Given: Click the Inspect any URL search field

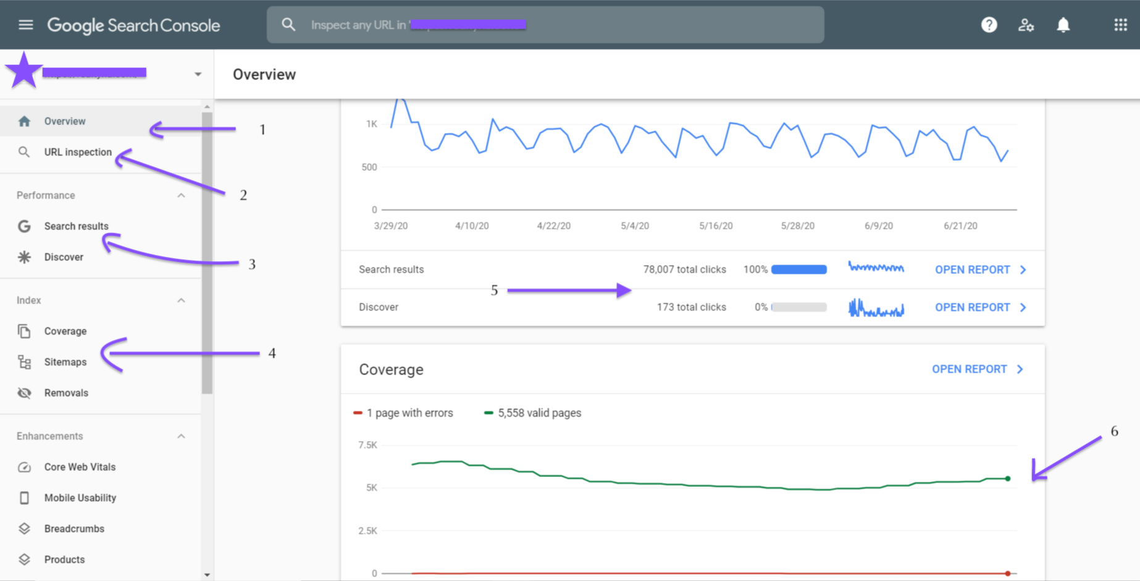Looking at the screenshot, I should [545, 25].
